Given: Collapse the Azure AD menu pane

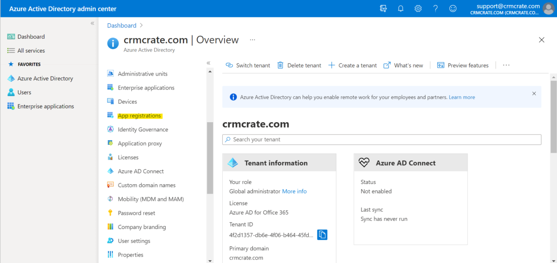Looking at the screenshot, I should 209,62.
